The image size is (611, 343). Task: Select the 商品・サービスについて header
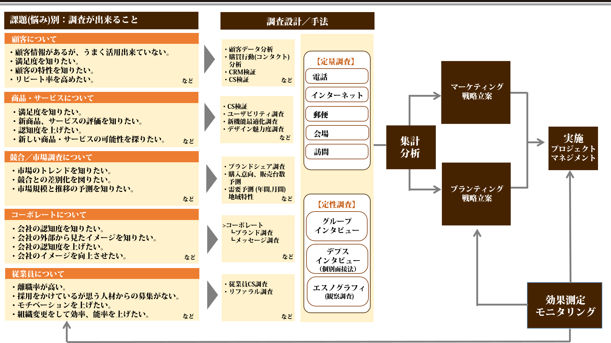101,98
